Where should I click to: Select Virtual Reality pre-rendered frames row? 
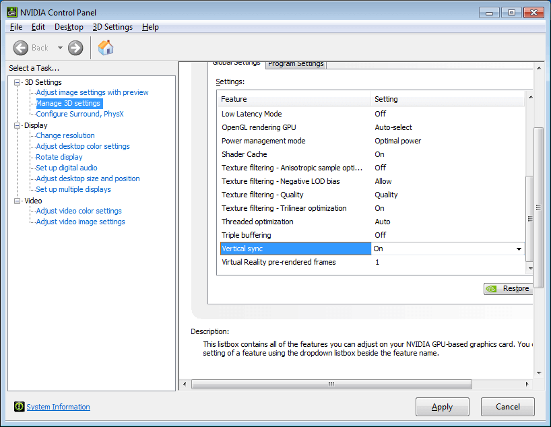[371, 262]
